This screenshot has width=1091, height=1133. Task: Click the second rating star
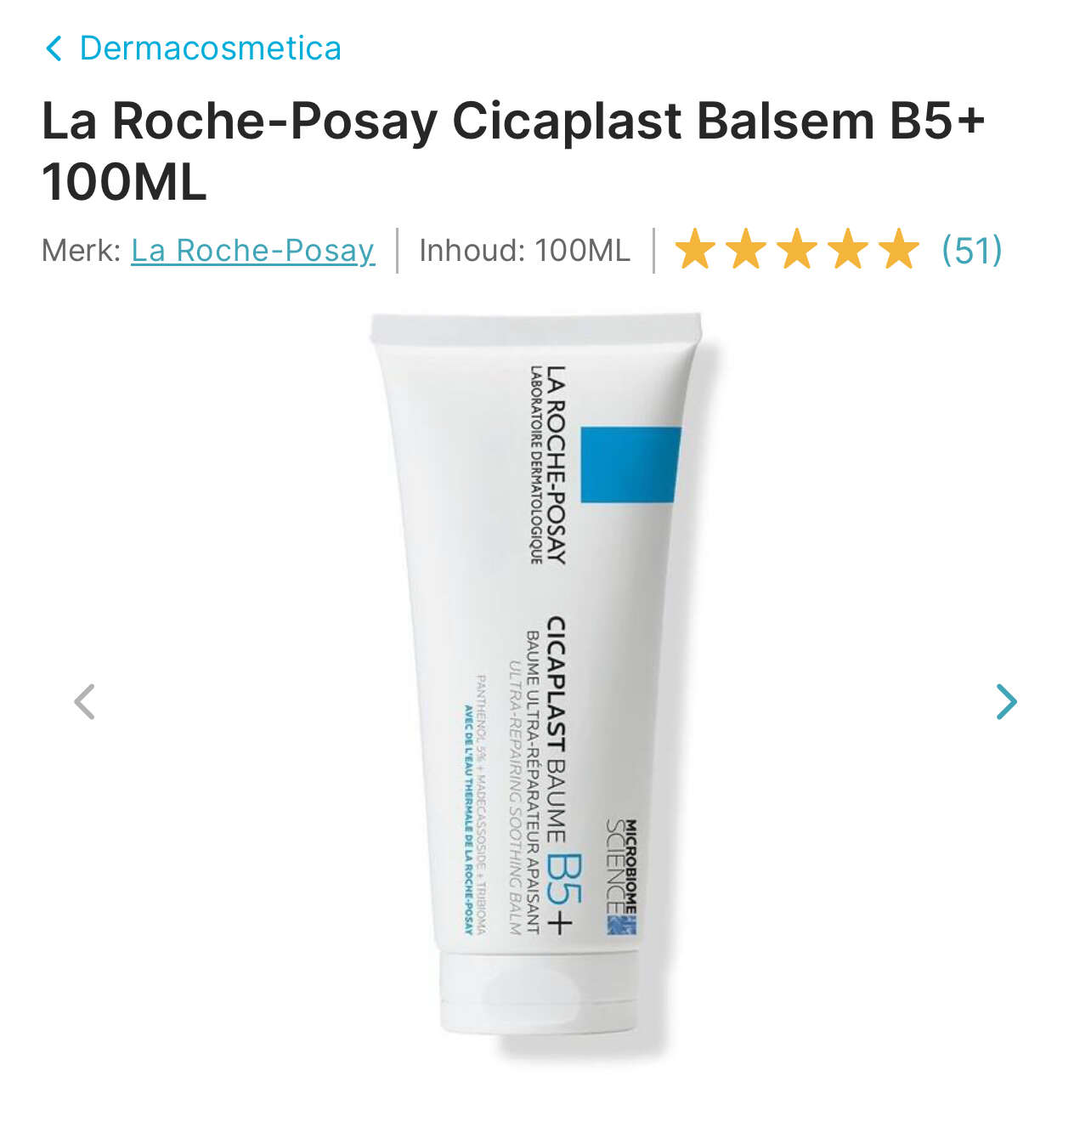tap(746, 250)
